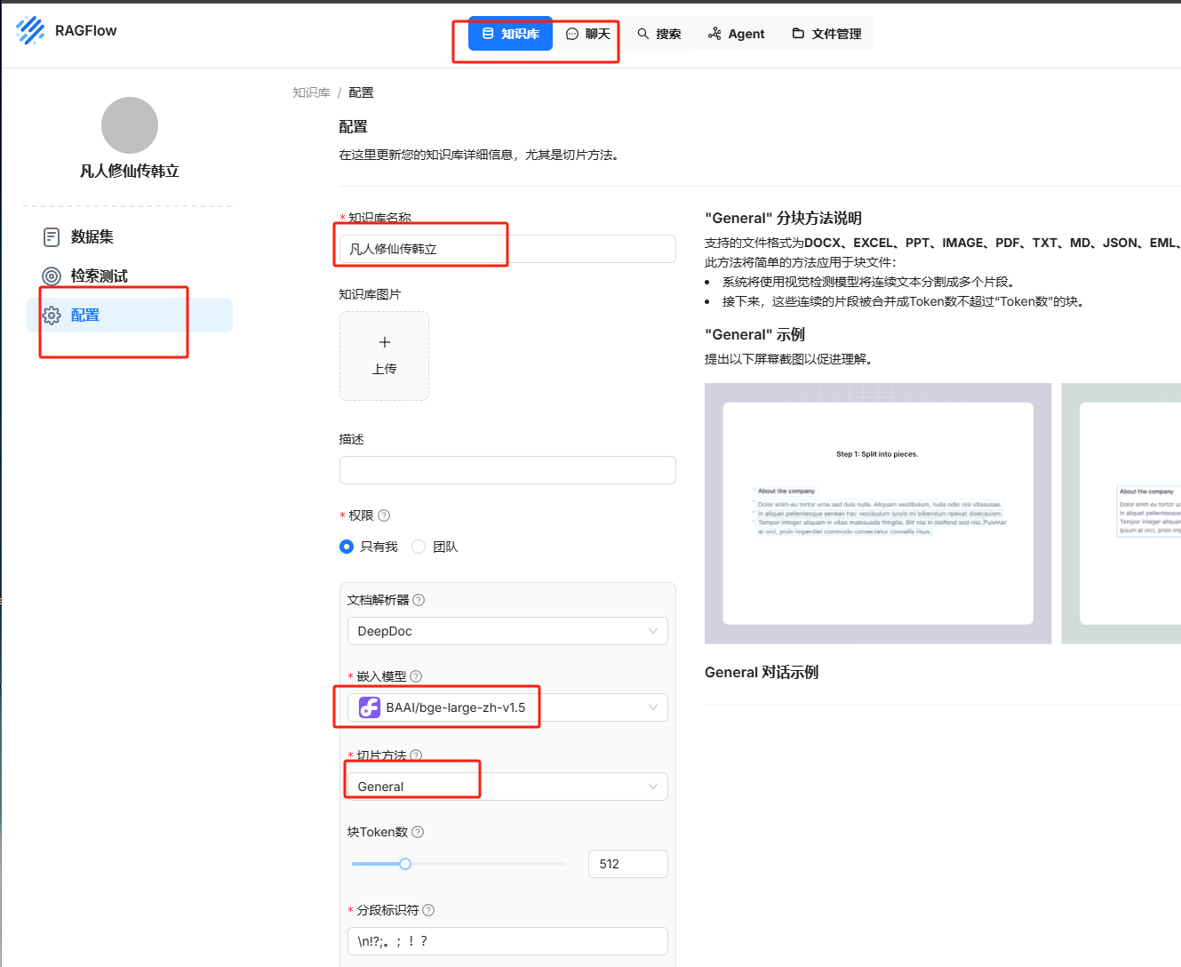1181x967 pixels.
Task: Click the second partially visible example image
Action: (1121, 514)
